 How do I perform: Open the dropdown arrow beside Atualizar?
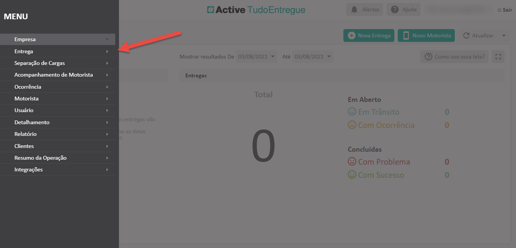tap(504, 35)
